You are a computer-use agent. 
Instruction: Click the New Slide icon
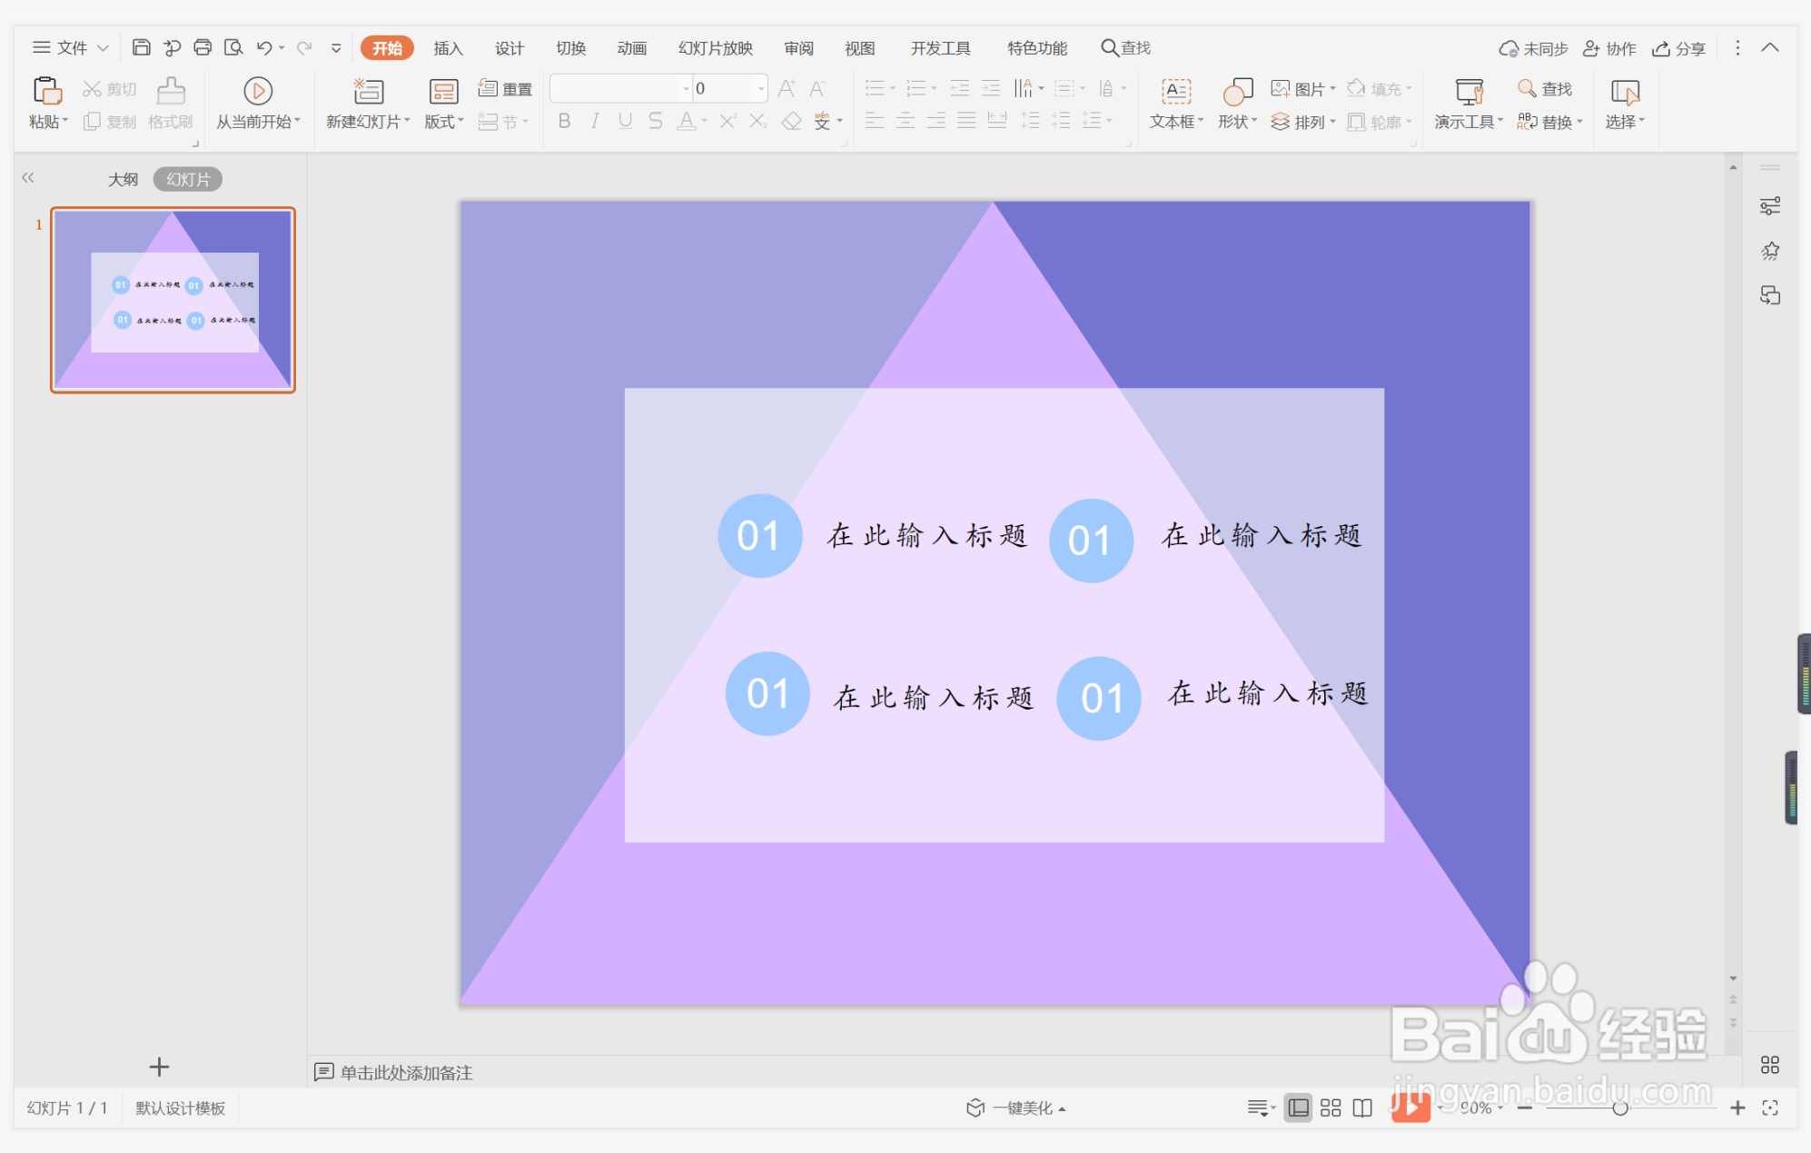coord(368,91)
